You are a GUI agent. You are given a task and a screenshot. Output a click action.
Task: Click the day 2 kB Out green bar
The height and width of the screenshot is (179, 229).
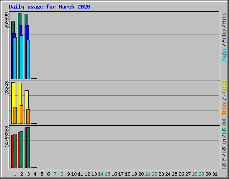[21, 149]
